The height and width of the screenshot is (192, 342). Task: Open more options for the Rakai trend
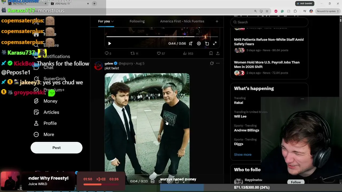coord(302,99)
